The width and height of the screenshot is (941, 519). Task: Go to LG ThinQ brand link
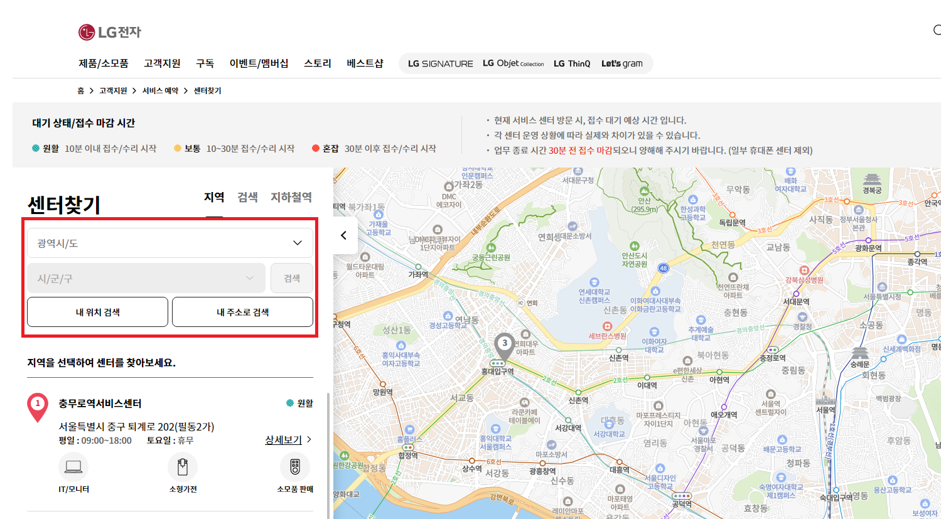(572, 63)
